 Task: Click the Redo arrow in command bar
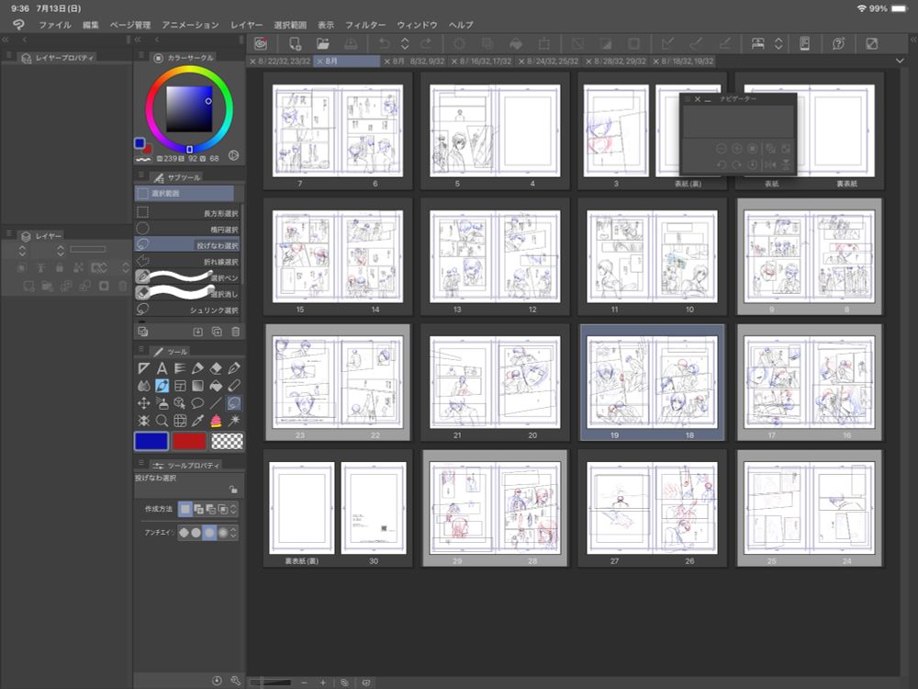pos(426,43)
